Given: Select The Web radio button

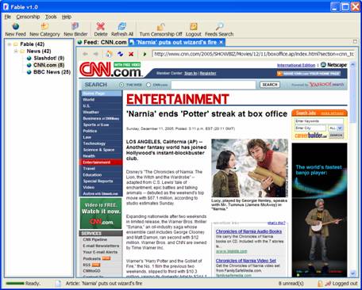Looking at the screenshot, I should [121, 85].
